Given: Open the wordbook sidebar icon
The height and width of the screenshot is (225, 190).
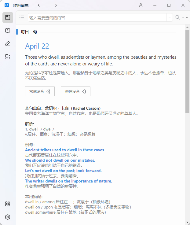Looking at the screenshot, I should tap(8, 31).
